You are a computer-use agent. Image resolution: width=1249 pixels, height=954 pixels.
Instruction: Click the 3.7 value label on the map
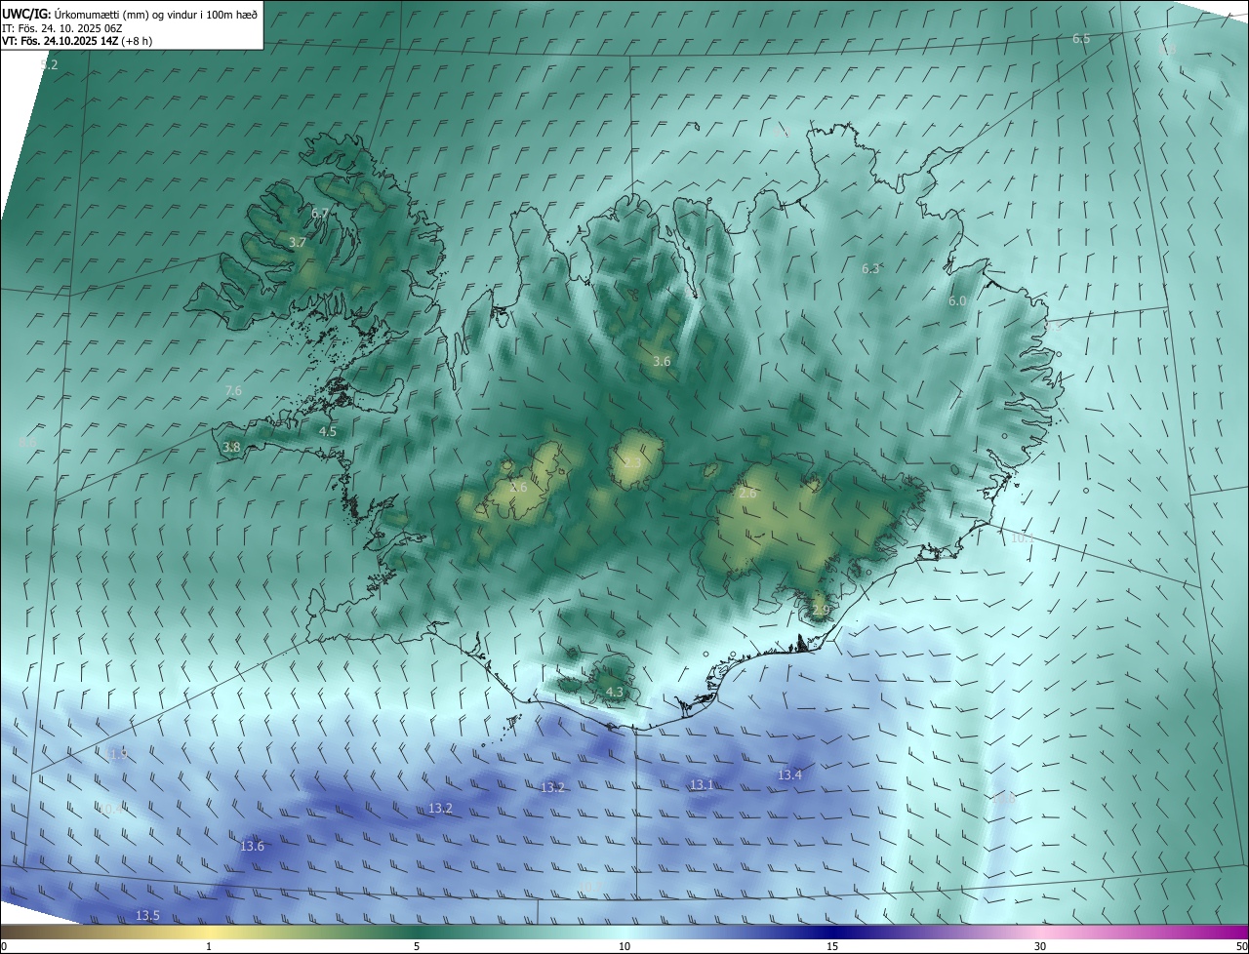[298, 242]
